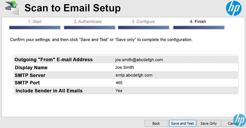Screen dimensions: 246x128
Task: Click the progress bar under Finish
Action: (199, 28)
